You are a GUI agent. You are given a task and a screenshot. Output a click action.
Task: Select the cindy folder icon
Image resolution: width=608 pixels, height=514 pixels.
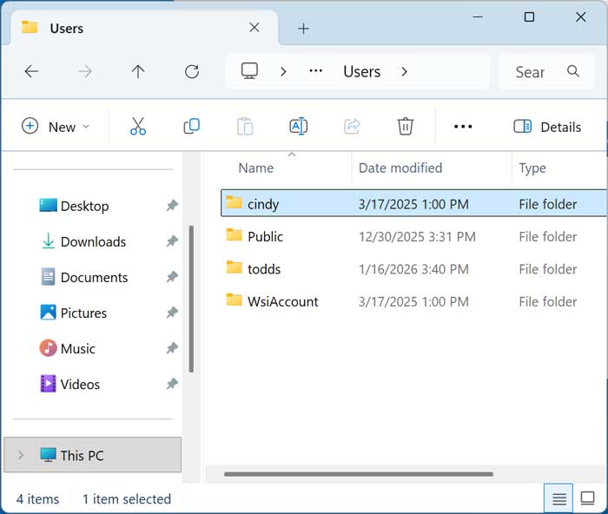(235, 202)
